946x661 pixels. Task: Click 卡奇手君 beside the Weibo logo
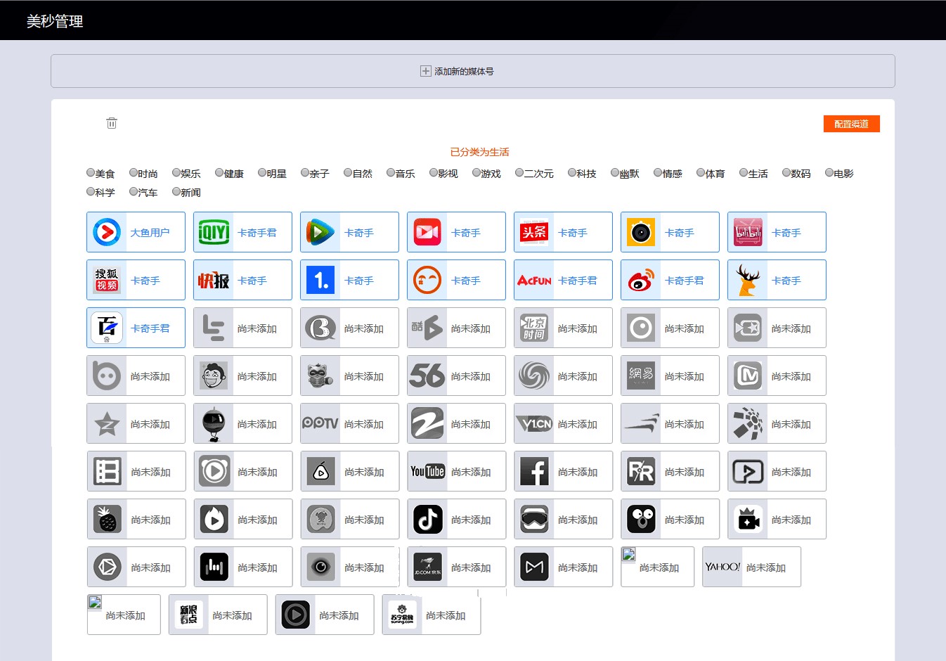coord(684,281)
